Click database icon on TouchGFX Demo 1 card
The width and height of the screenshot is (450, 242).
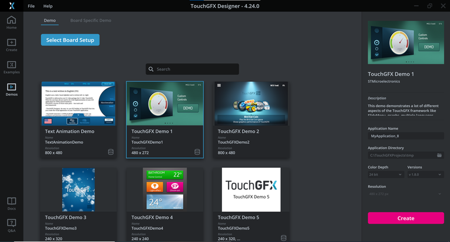coord(197,152)
